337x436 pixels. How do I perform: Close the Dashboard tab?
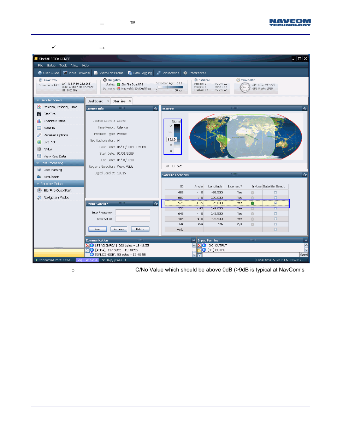[108, 101]
